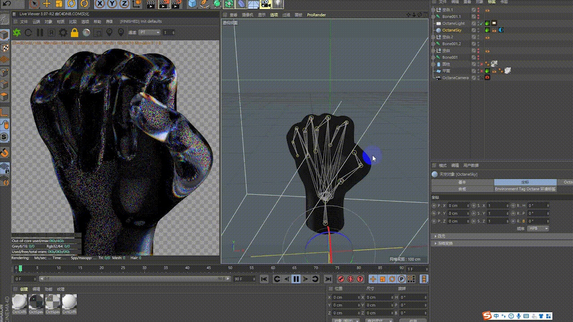This screenshot has width=573, height=322.
Task: Click the P.X coordinate input field
Action: point(459,206)
